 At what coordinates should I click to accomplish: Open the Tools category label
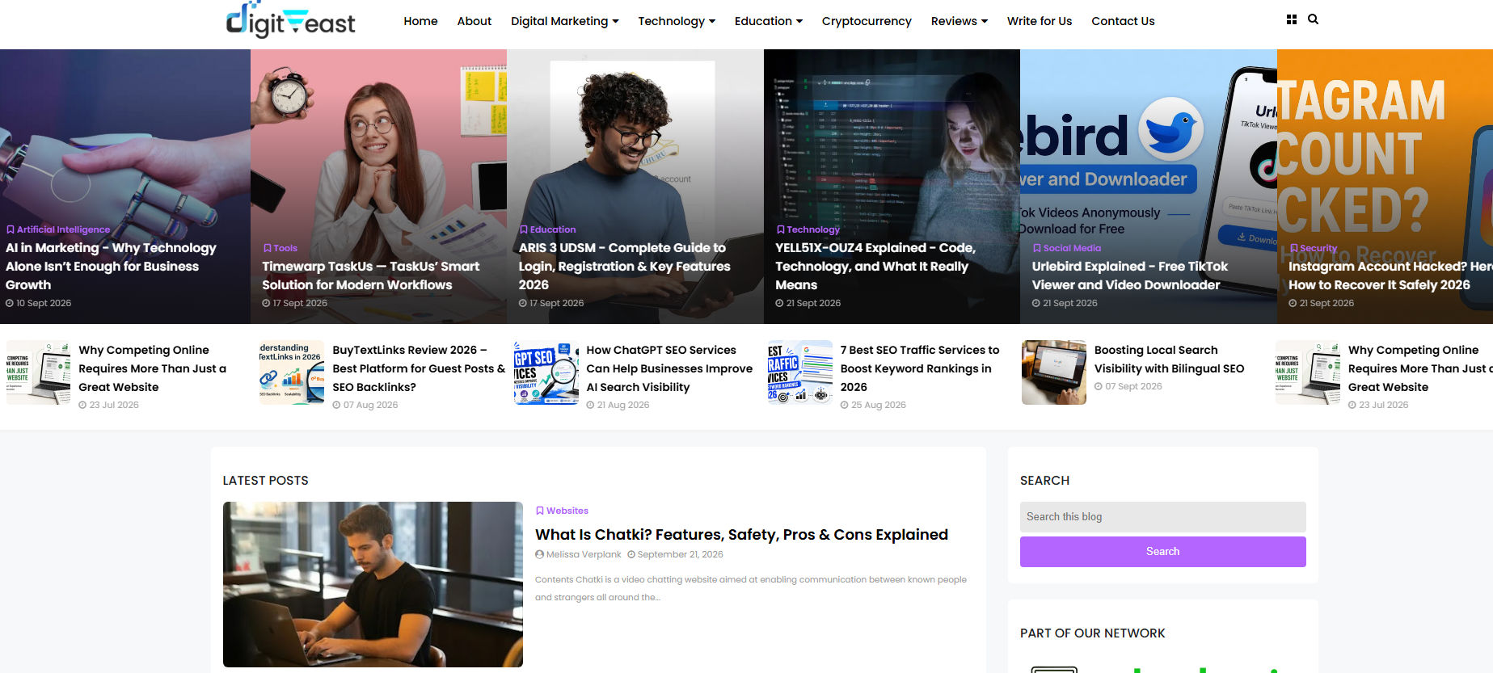point(285,248)
